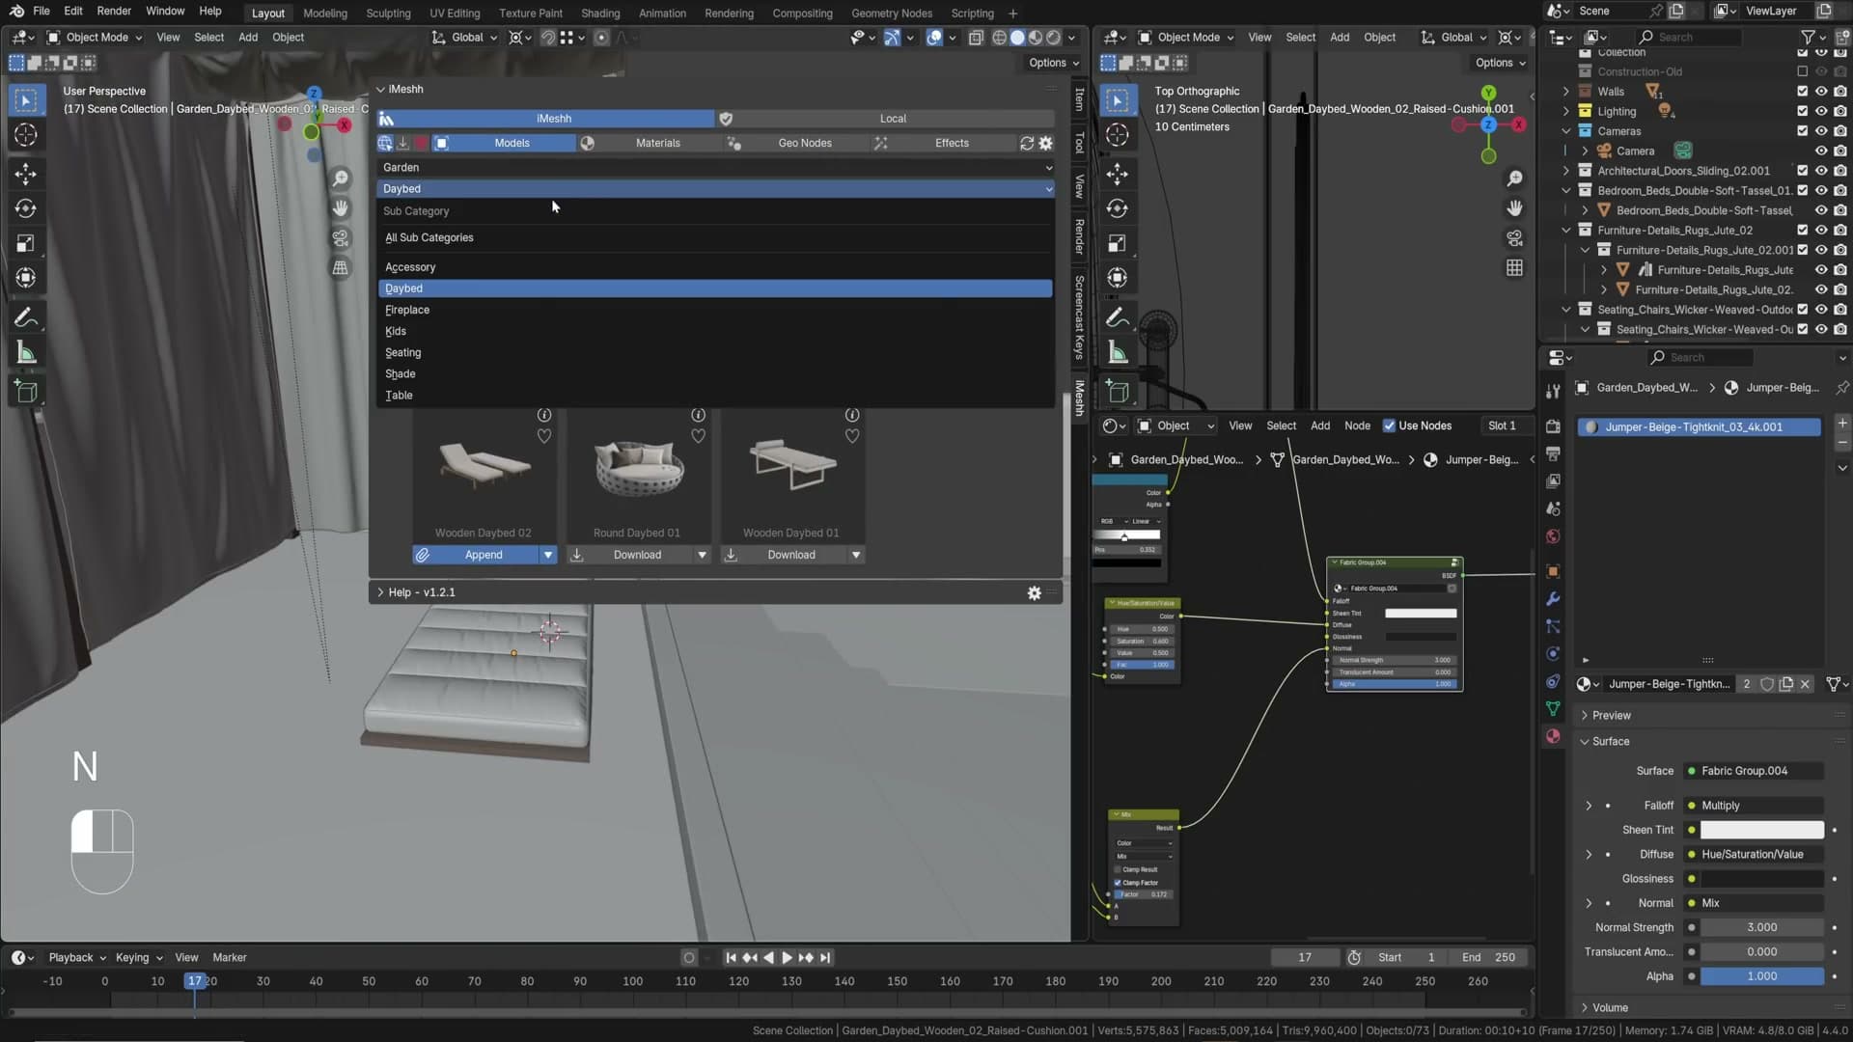This screenshot has width=1853, height=1042.
Task: Open iMeshh settings gear beside Effects tab
Action: point(1046,143)
